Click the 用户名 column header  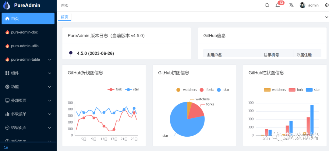click(x=232, y=55)
